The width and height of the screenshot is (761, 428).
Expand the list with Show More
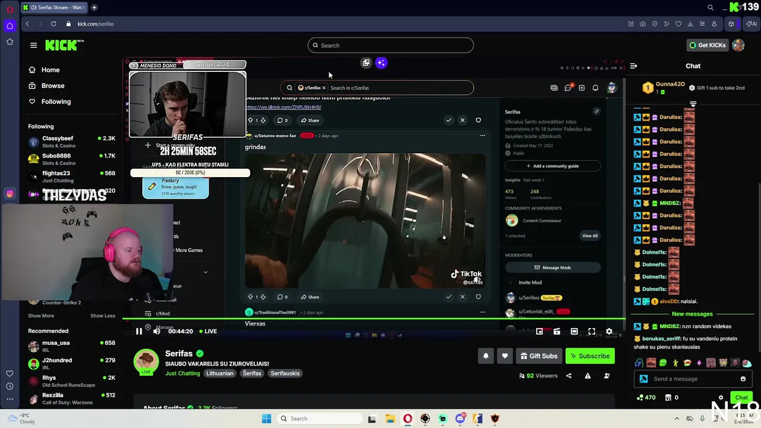pyautogui.click(x=41, y=316)
